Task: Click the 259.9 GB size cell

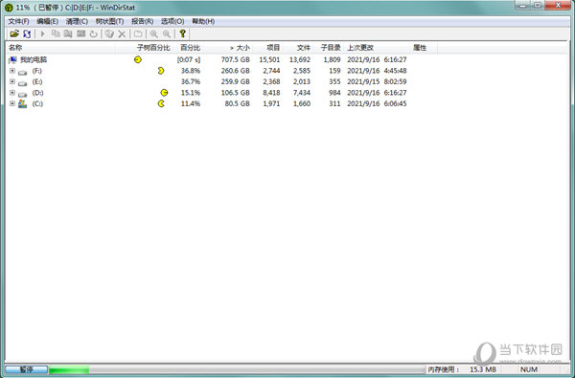Action: pyautogui.click(x=236, y=81)
